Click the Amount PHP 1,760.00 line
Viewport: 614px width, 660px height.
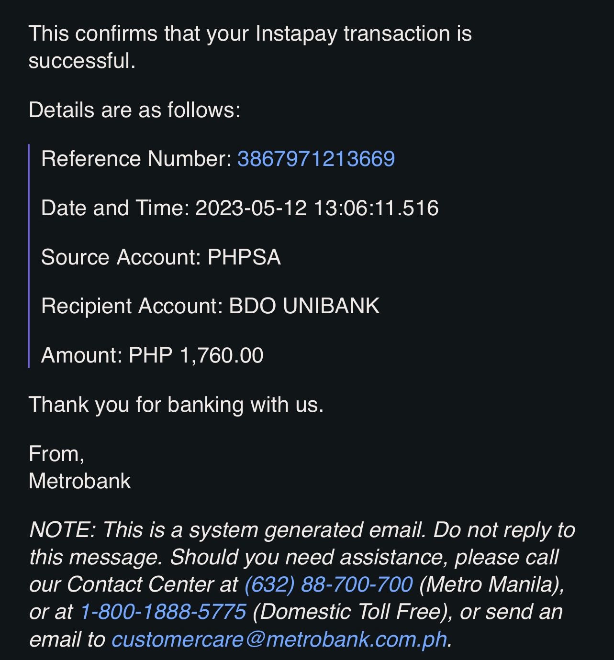click(x=152, y=355)
